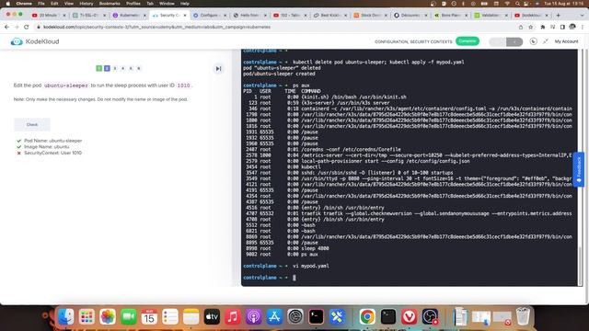
Task: Open the File menu
Action: (x=40, y=4)
